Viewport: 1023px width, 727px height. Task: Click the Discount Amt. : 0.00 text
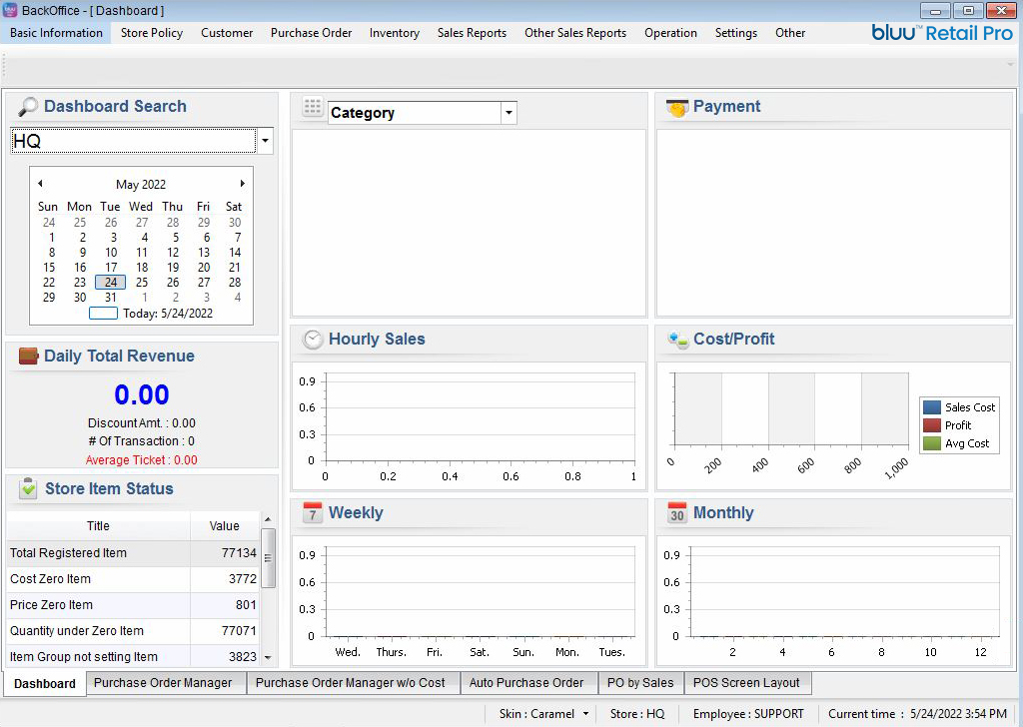tap(142, 423)
